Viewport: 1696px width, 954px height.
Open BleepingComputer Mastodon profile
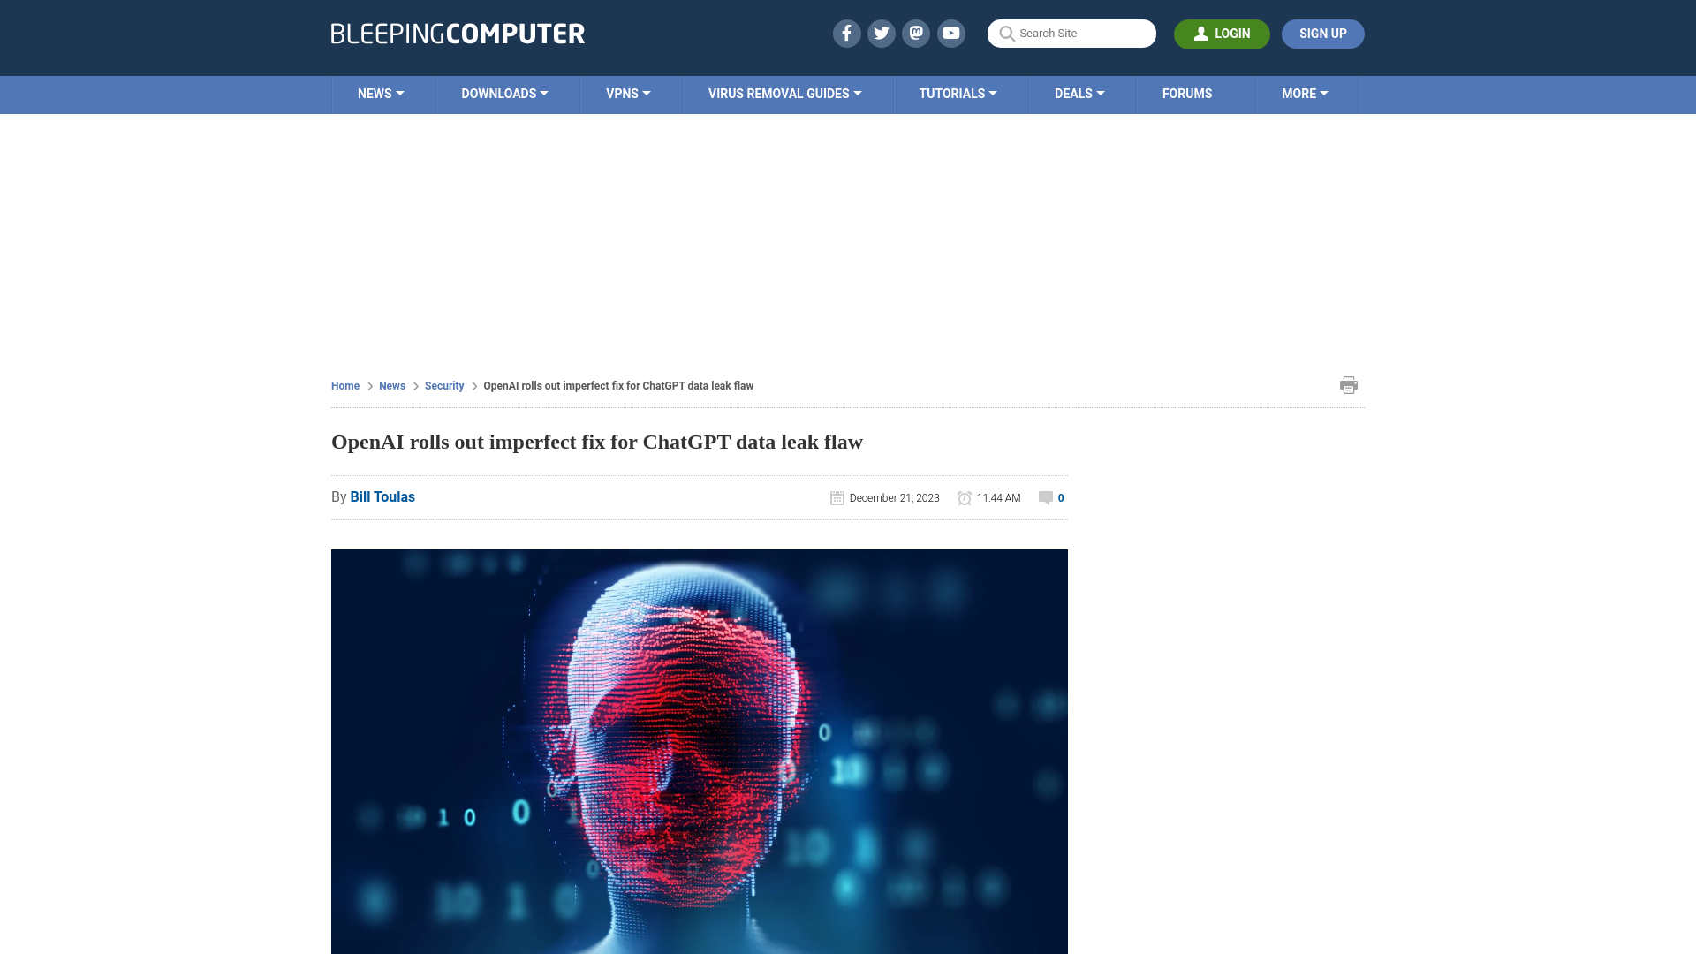(917, 33)
